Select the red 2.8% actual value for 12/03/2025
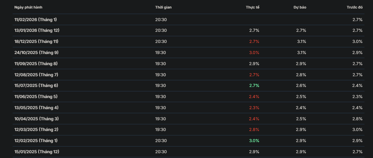The image size is (373, 158). [x=254, y=130]
